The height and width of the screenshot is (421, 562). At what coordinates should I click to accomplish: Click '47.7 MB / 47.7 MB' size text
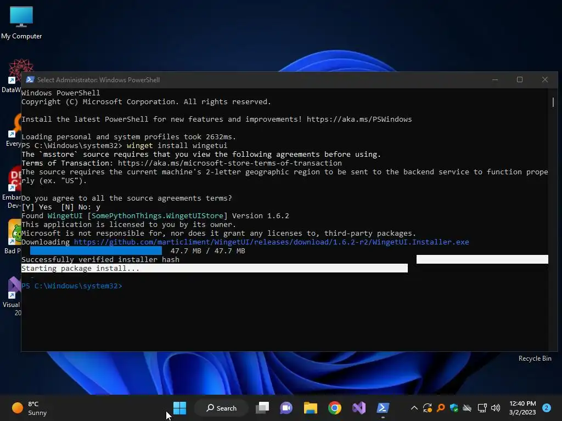coord(207,251)
